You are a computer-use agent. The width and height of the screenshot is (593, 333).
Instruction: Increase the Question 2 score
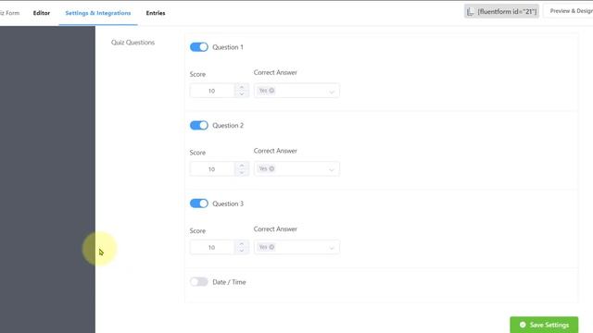[242, 166]
